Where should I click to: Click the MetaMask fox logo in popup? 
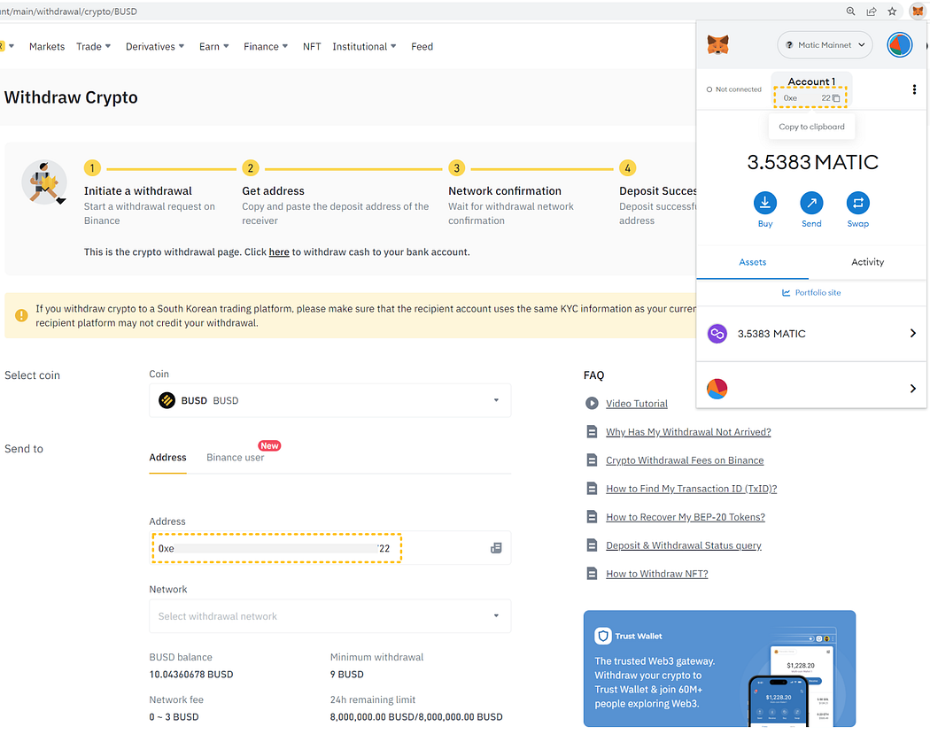[x=717, y=45]
